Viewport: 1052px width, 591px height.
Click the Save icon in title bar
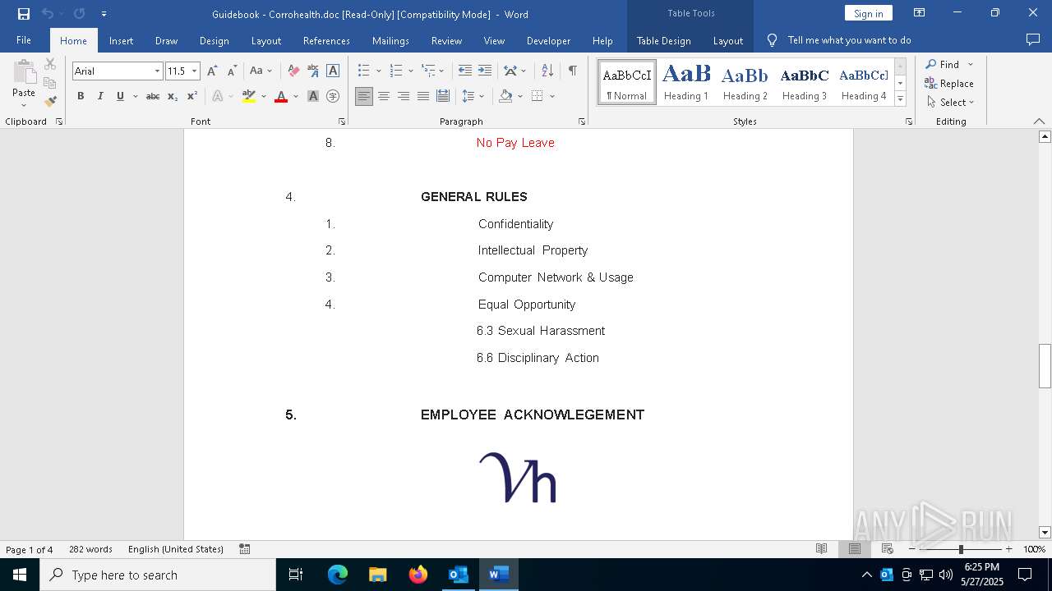coord(23,14)
